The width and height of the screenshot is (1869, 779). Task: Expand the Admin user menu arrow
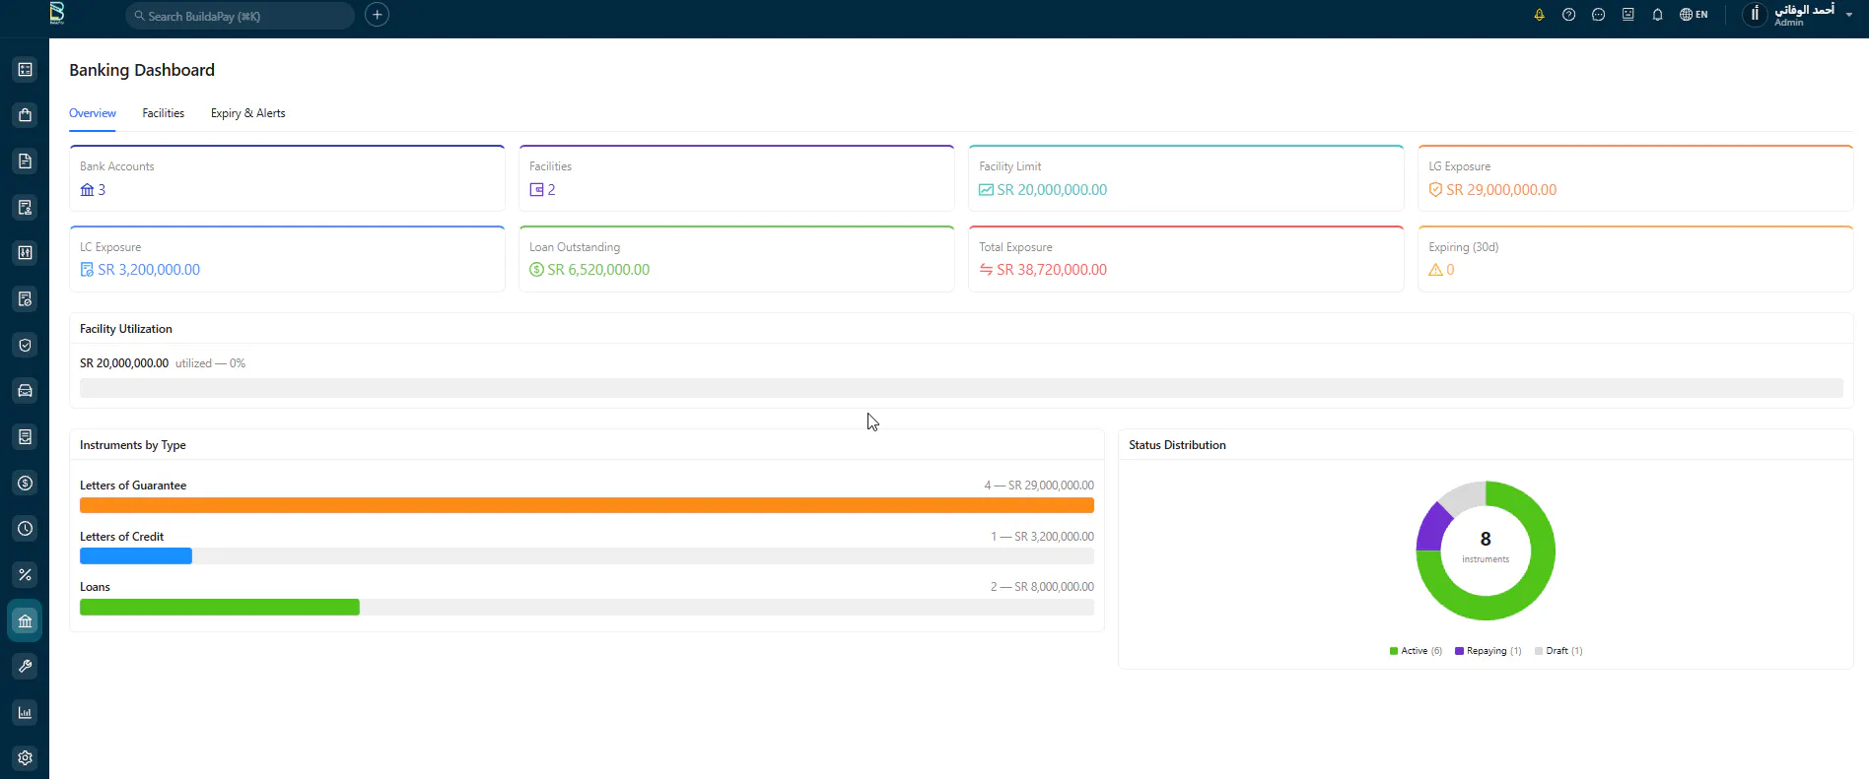1848,16
